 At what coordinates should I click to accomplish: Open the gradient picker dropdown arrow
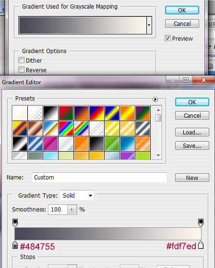coord(149,25)
